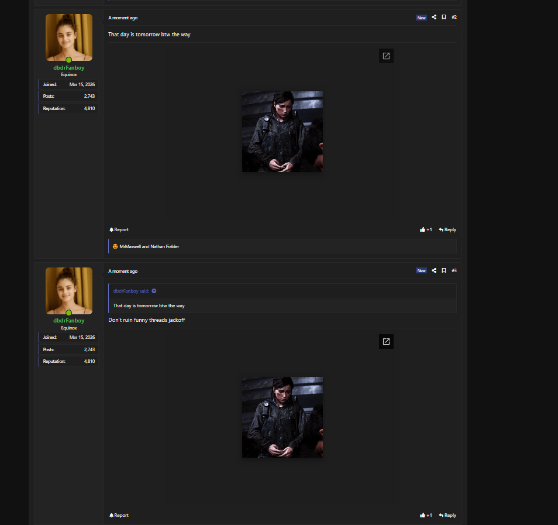This screenshot has height=525, width=558.
Task: Open the image in post #3 via the external-link icon
Action: 386,342
